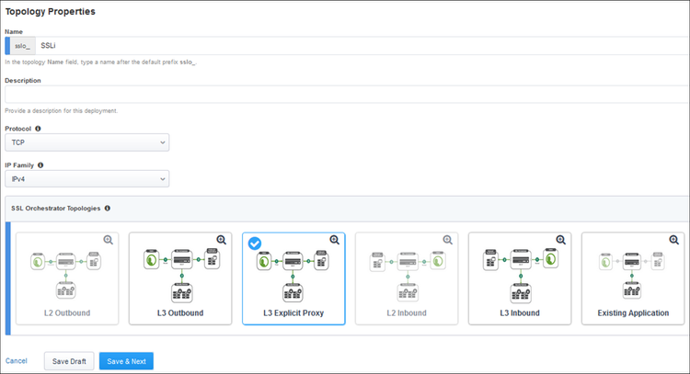Click zoom icon on L2 Inbound card

(x=447, y=240)
